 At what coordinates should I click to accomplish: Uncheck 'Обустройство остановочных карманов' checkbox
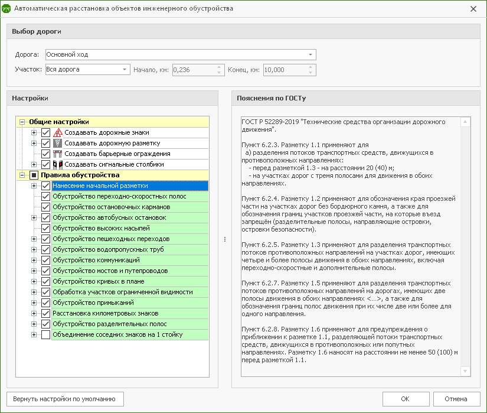point(45,207)
